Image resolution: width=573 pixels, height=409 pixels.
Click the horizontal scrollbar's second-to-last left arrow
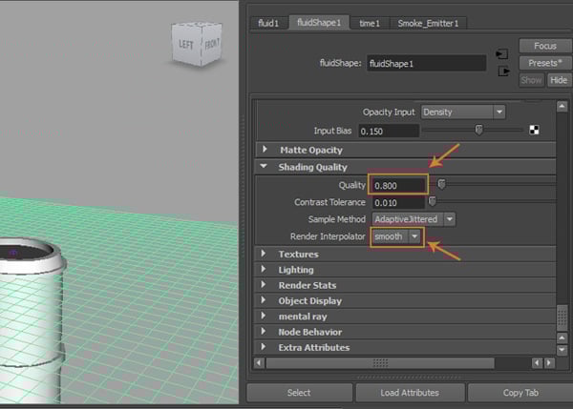(x=537, y=362)
